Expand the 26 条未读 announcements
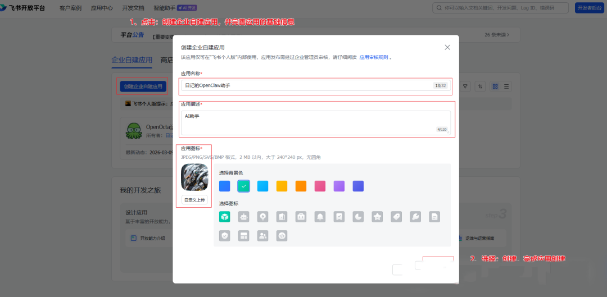Image resolution: width=607 pixels, height=297 pixels. [497, 35]
